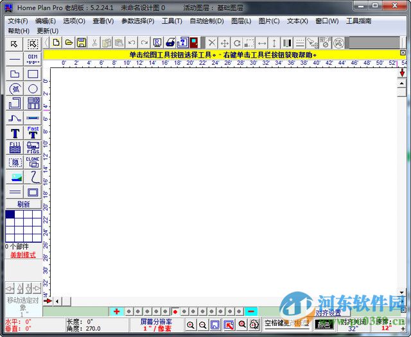Save using the floppy disk icon
411x337 pixels.
point(82,42)
